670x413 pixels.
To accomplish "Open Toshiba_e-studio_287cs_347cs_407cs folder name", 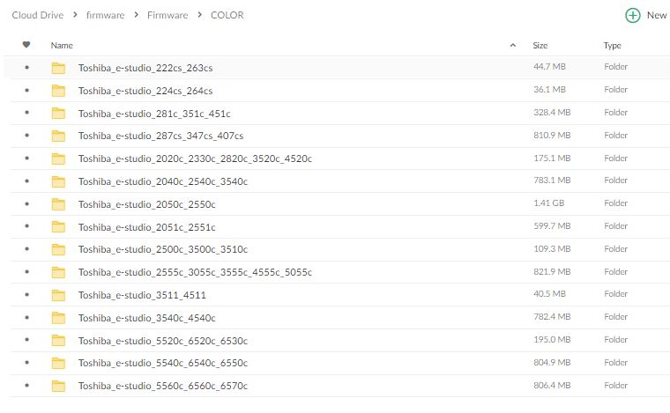I will click(160, 136).
